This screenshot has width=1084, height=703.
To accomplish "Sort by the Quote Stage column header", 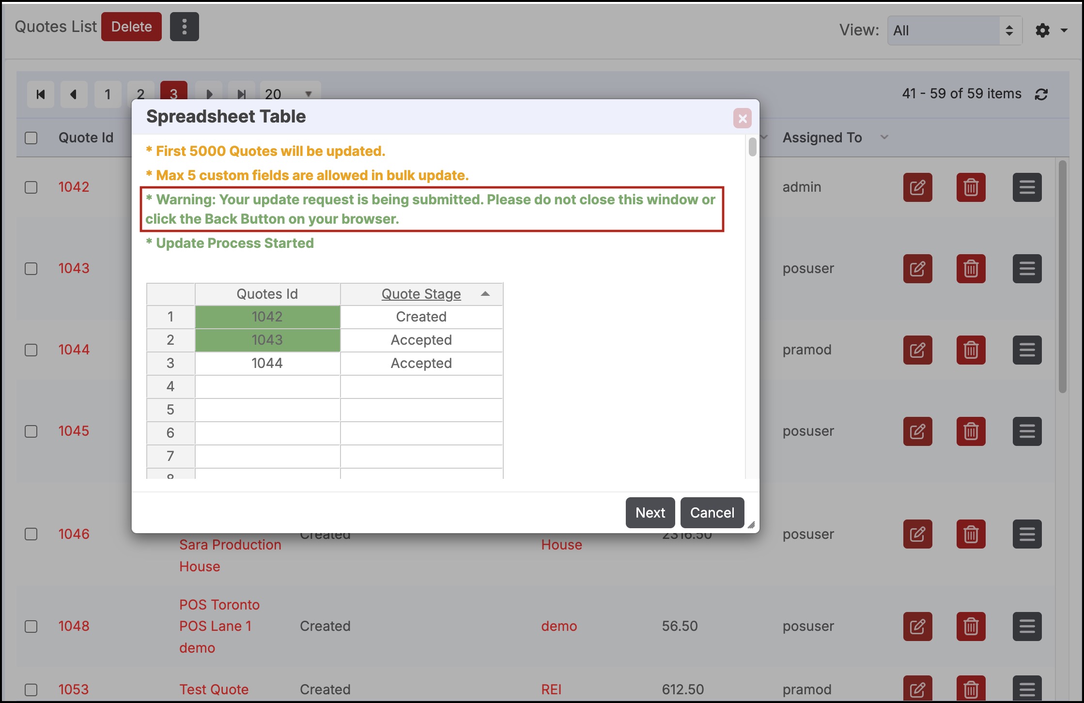I will [421, 294].
